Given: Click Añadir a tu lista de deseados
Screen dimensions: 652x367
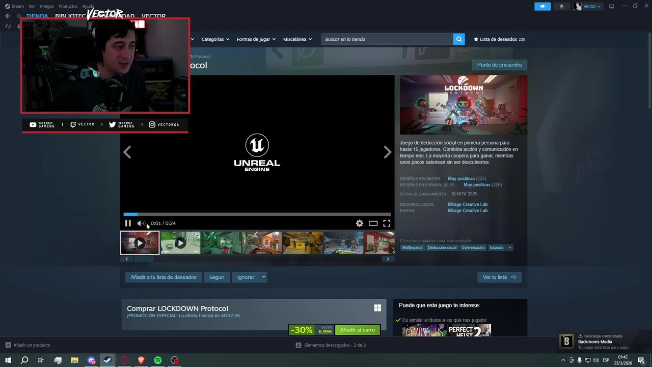Looking at the screenshot, I should [x=164, y=277].
